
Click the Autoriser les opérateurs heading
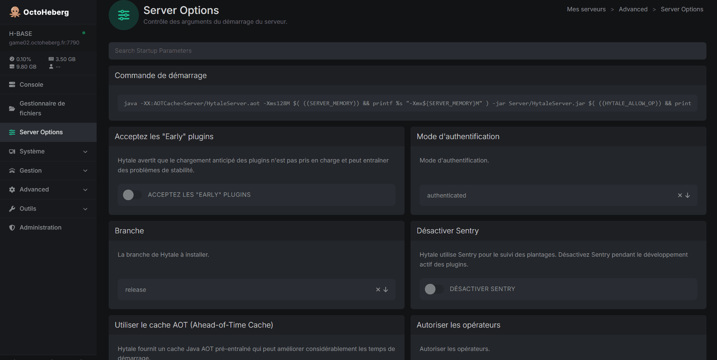[458, 325]
